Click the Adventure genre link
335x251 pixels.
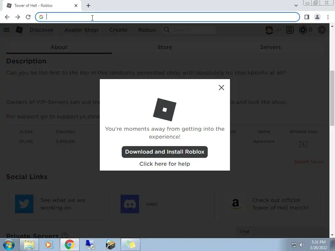coord(264,141)
